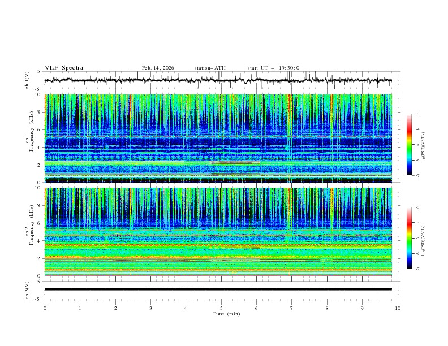Screen dimensions: 448x346
Task: Select the 0 minute mark on time axis
Action: point(45,308)
